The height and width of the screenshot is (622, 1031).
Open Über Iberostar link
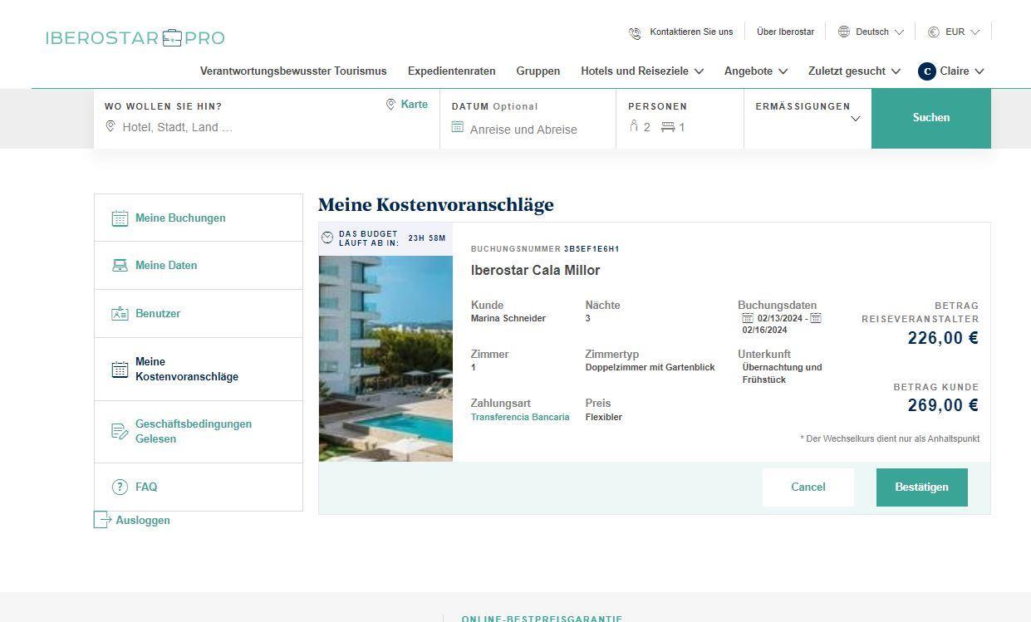(786, 32)
